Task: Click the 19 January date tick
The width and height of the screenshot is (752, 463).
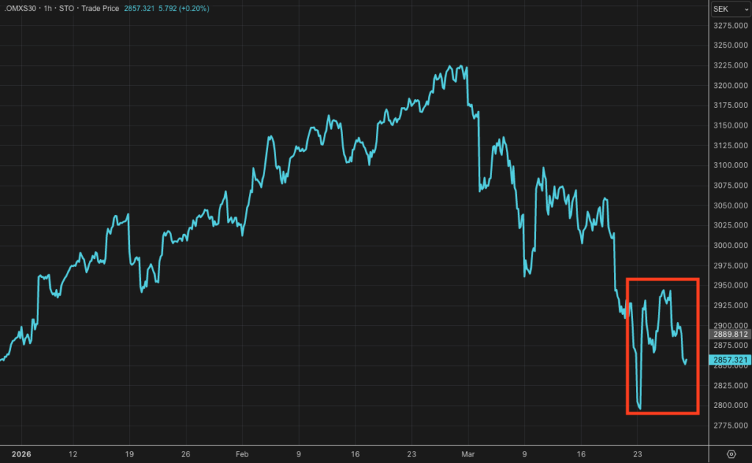Action: click(129, 454)
